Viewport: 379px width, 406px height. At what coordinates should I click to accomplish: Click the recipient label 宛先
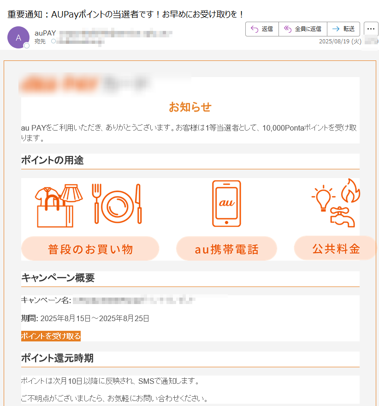click(x=40, y=42)
